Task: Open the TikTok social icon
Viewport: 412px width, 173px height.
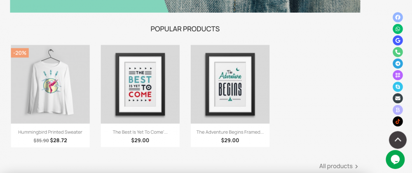Action: pos(398,121)
